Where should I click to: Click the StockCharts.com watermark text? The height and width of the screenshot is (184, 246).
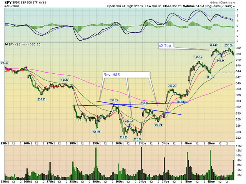coord(223,2)
